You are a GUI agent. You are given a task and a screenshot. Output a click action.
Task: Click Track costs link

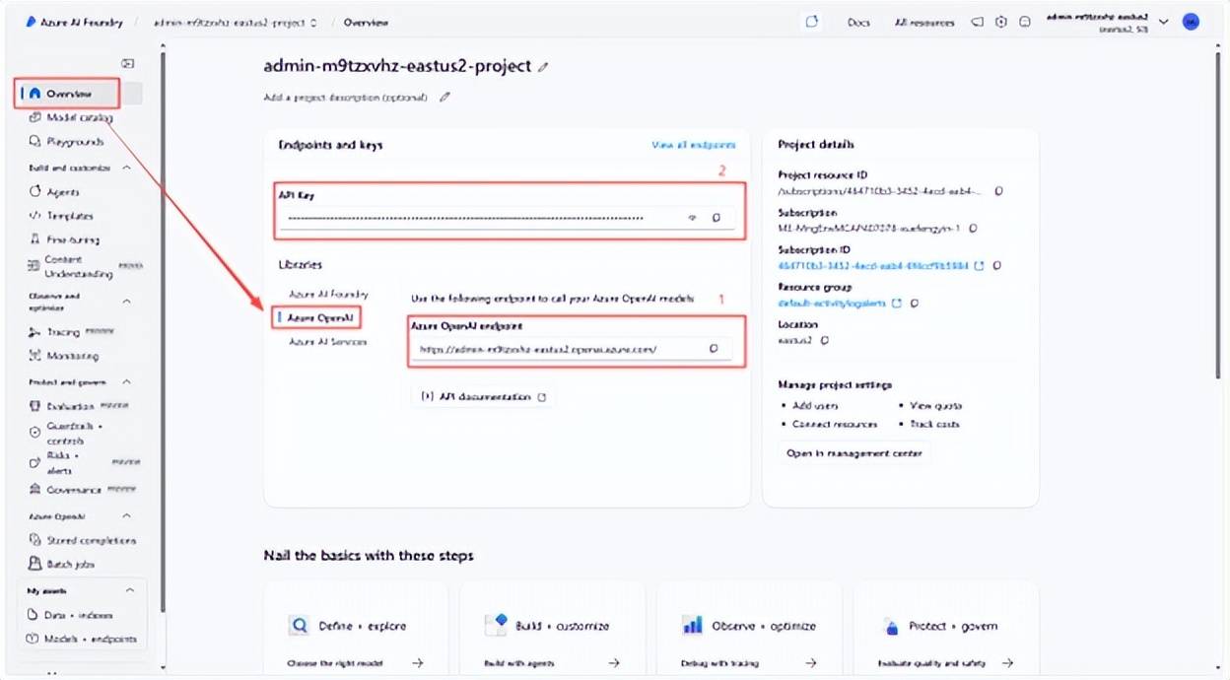[934, 424]
